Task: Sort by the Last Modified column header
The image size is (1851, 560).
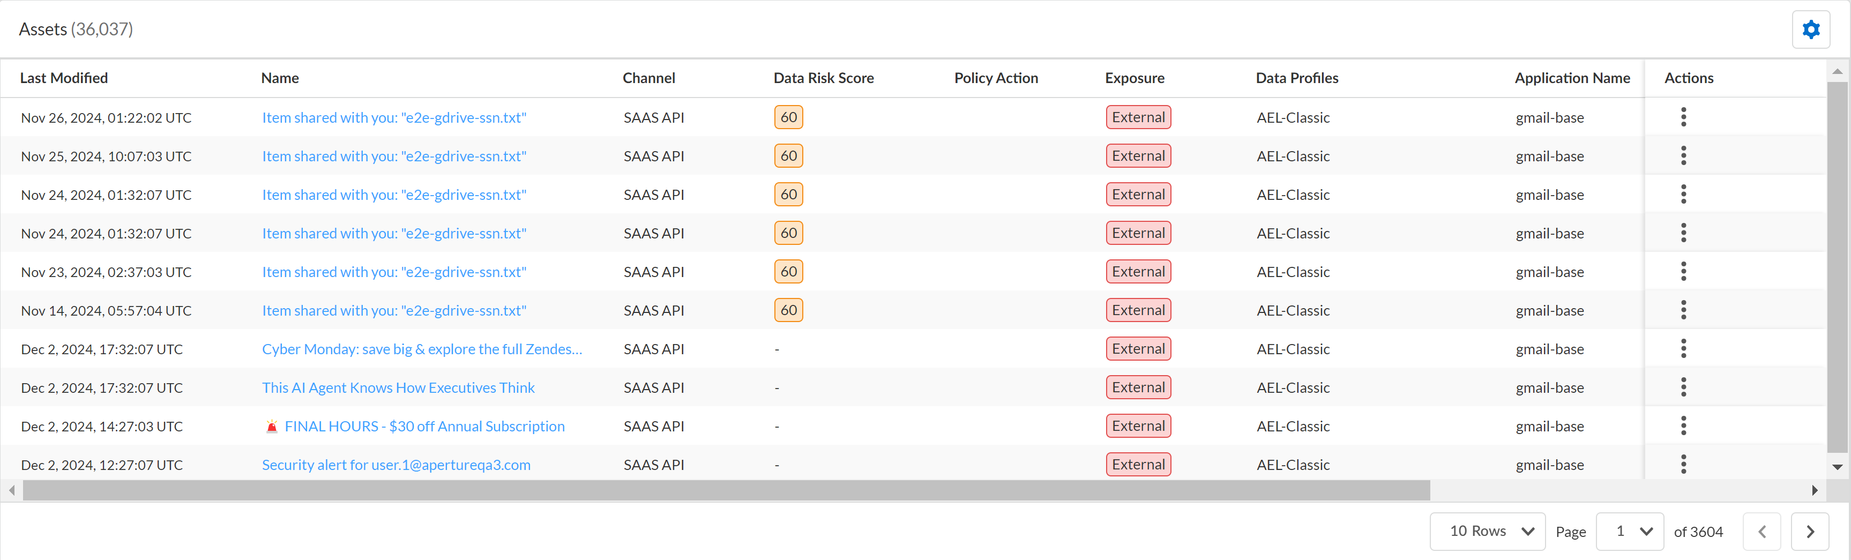Action: [x=64, y=78]
